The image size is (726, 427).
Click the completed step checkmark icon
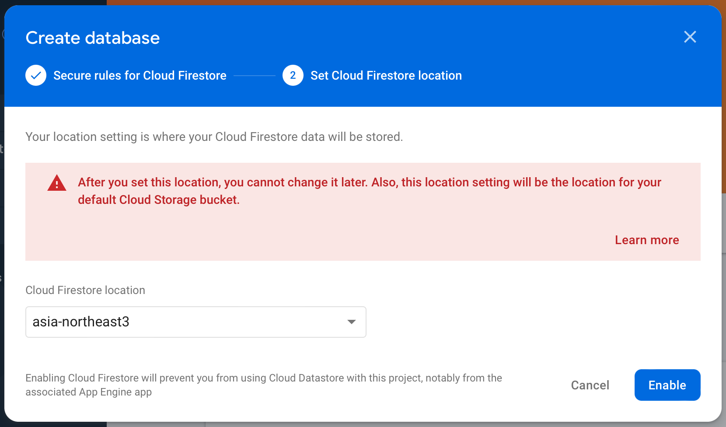pos(36,75)
